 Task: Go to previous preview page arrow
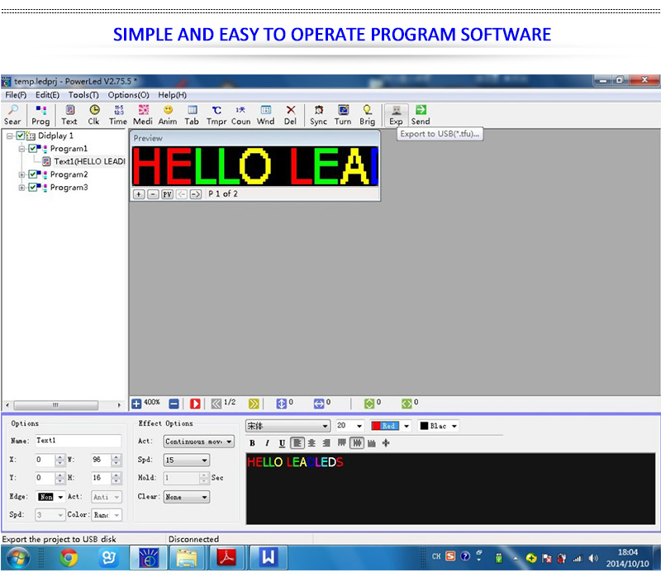pyautogui.click(x=182, y=194)
